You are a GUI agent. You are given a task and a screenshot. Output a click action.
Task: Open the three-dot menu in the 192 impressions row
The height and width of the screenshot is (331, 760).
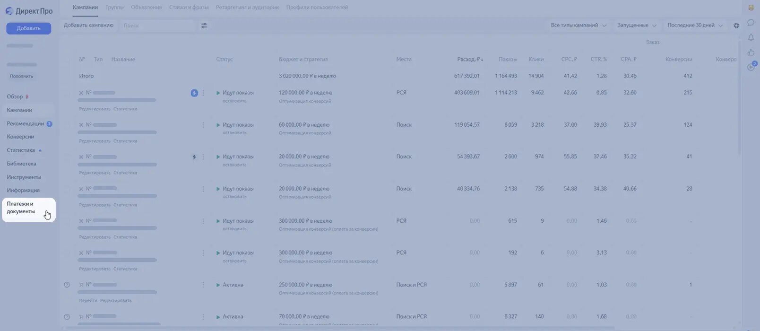[x=203, y=253]
